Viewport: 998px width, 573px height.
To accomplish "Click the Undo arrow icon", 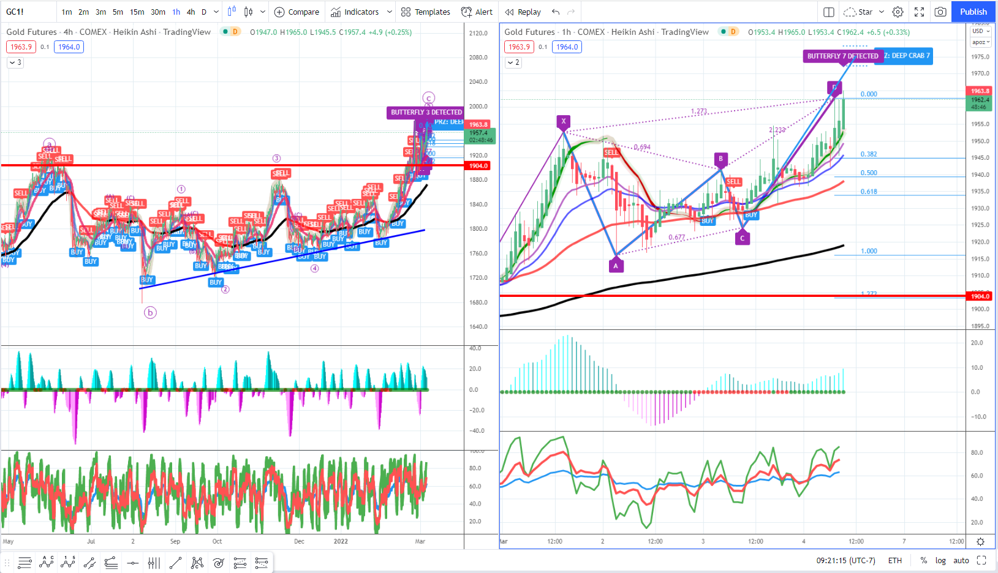I will point(556,12).
